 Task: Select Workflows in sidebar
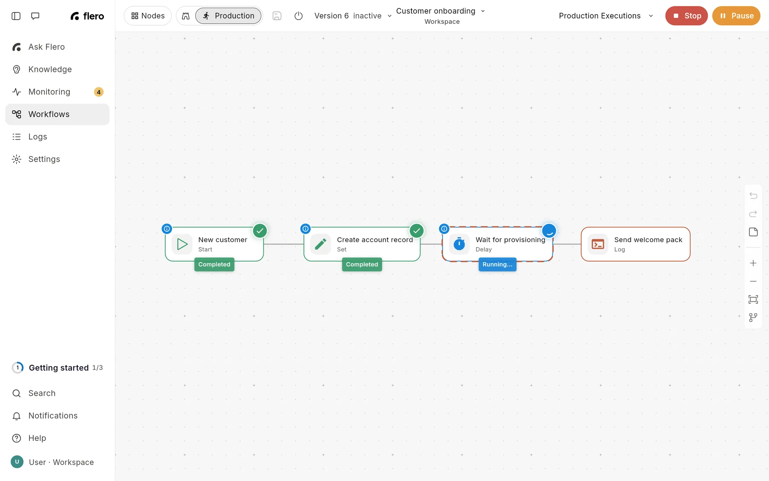click(57, 114)
